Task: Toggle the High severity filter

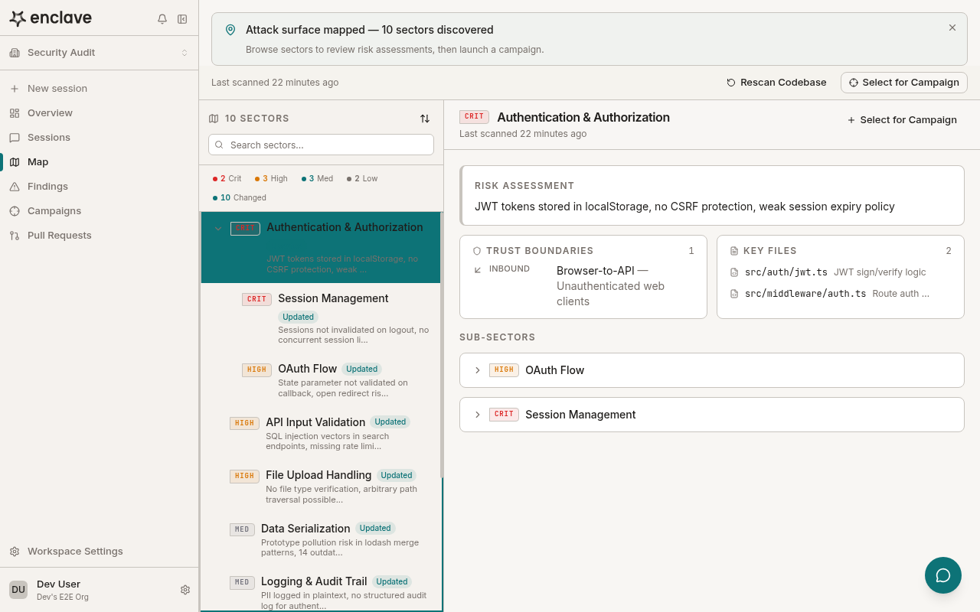Action: point(272,178)
